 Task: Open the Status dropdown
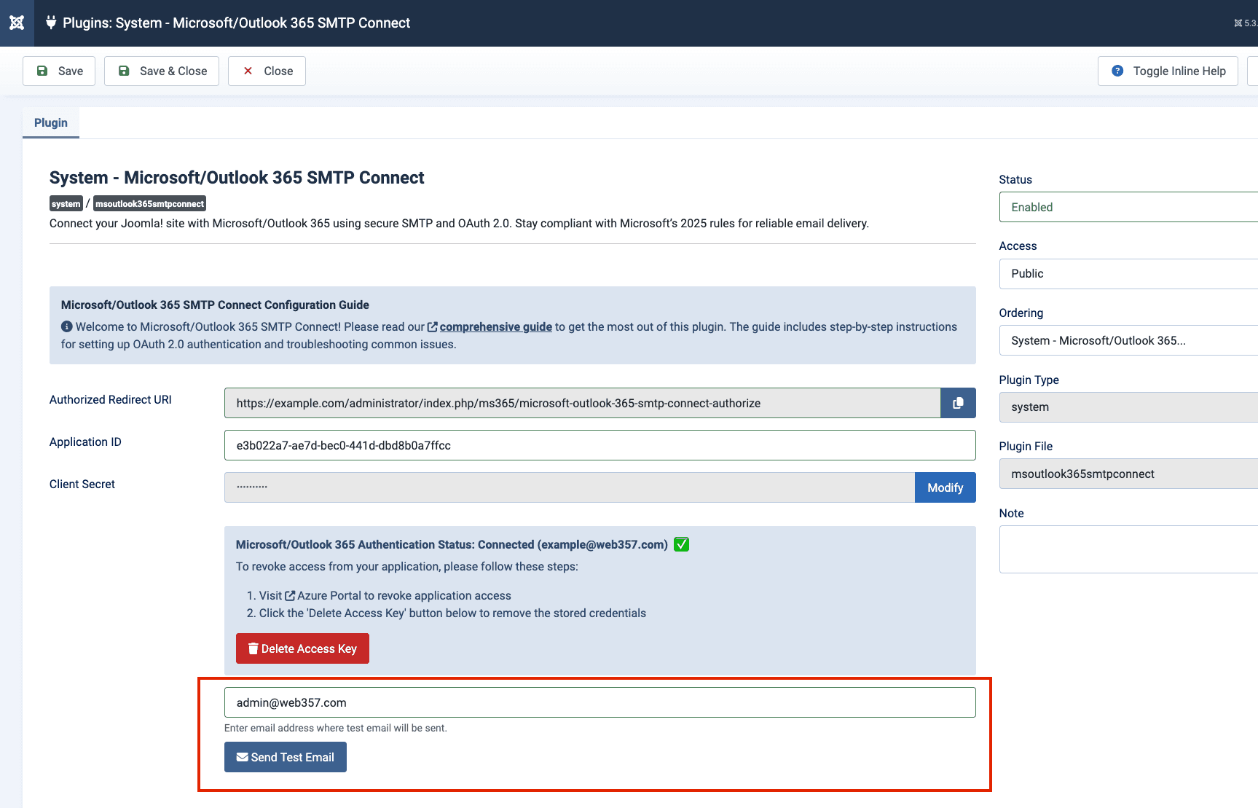(x=1128, y=207)
